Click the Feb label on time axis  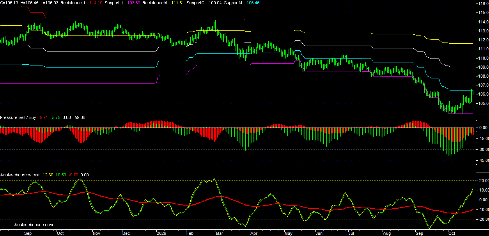[x=189, y=233]
